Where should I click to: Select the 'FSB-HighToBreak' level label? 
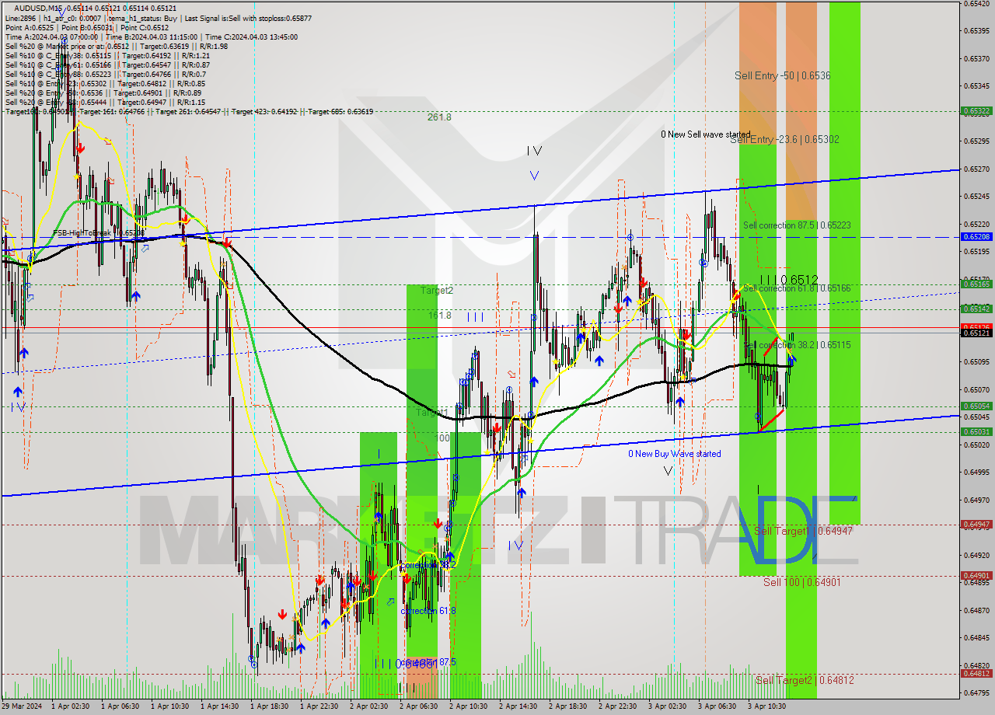pos(98,233)
